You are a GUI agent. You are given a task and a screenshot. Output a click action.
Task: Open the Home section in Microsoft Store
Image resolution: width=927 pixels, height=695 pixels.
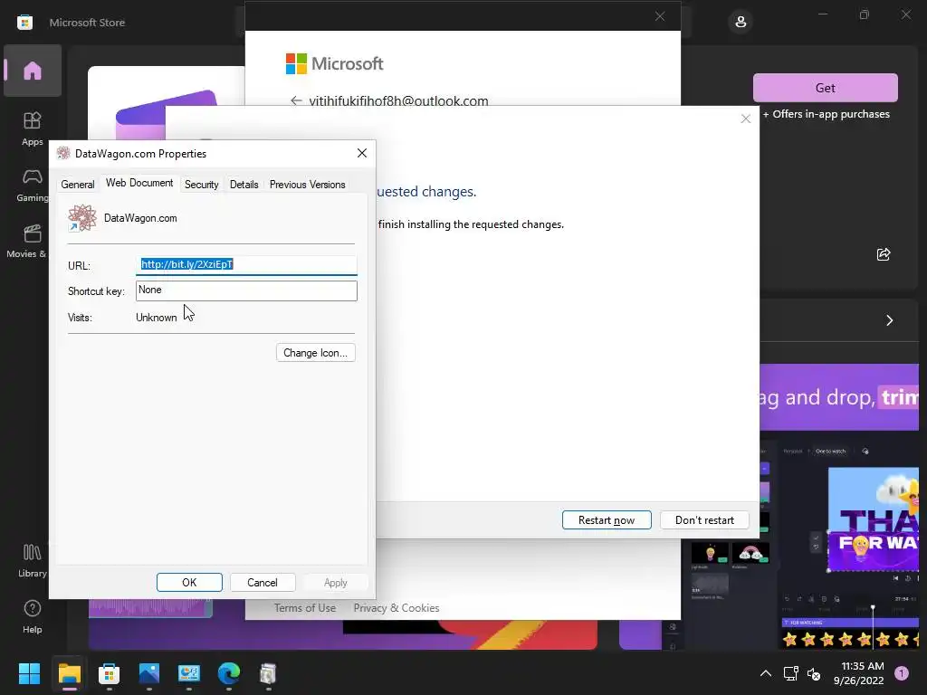[33, 71]
